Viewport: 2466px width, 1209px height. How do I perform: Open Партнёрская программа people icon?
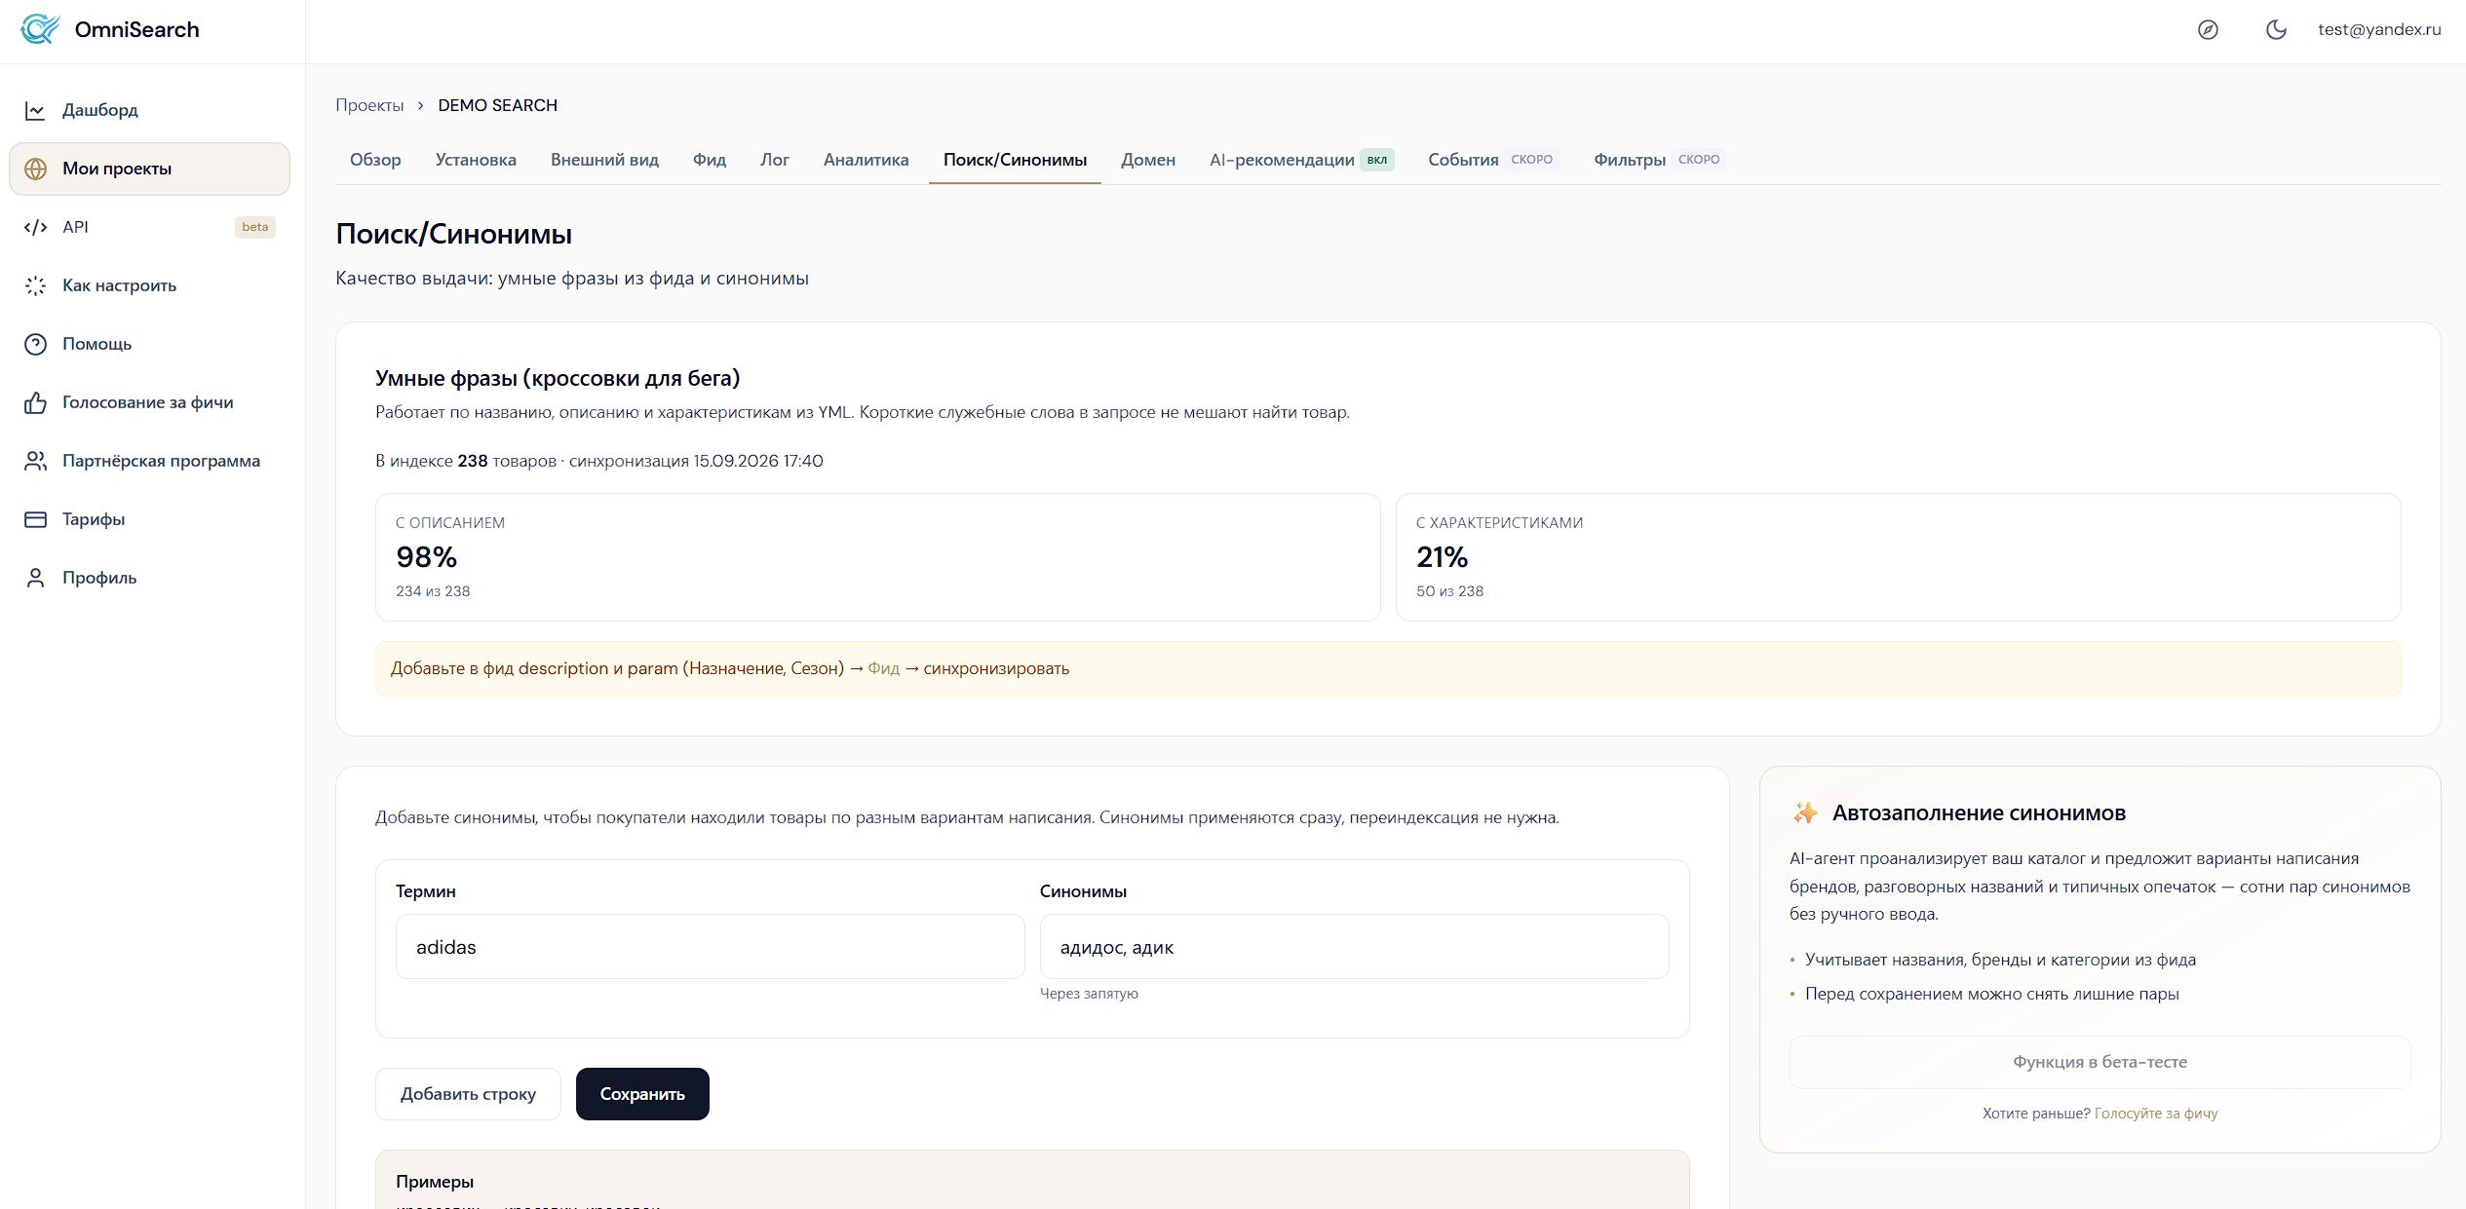click(x=35, y=461)
